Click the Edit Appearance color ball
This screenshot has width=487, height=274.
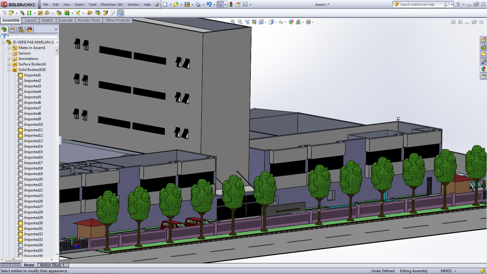tap(291, 22)
